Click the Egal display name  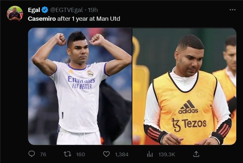click(x=34, y=10)
